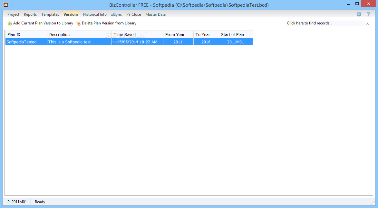378x208 pixels.
Task: Click the Ready status bar text
Action: (40, 202)
